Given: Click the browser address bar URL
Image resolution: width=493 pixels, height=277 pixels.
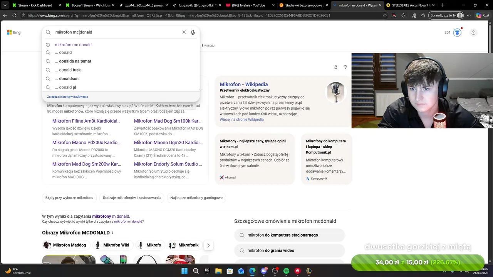Looking at the screenshot, I should coord(179,15).
